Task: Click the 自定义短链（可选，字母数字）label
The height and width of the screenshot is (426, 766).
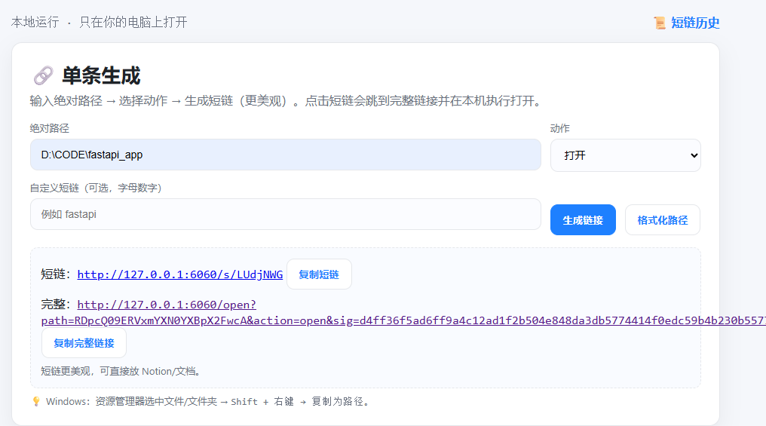Action: tap(96, 188)
